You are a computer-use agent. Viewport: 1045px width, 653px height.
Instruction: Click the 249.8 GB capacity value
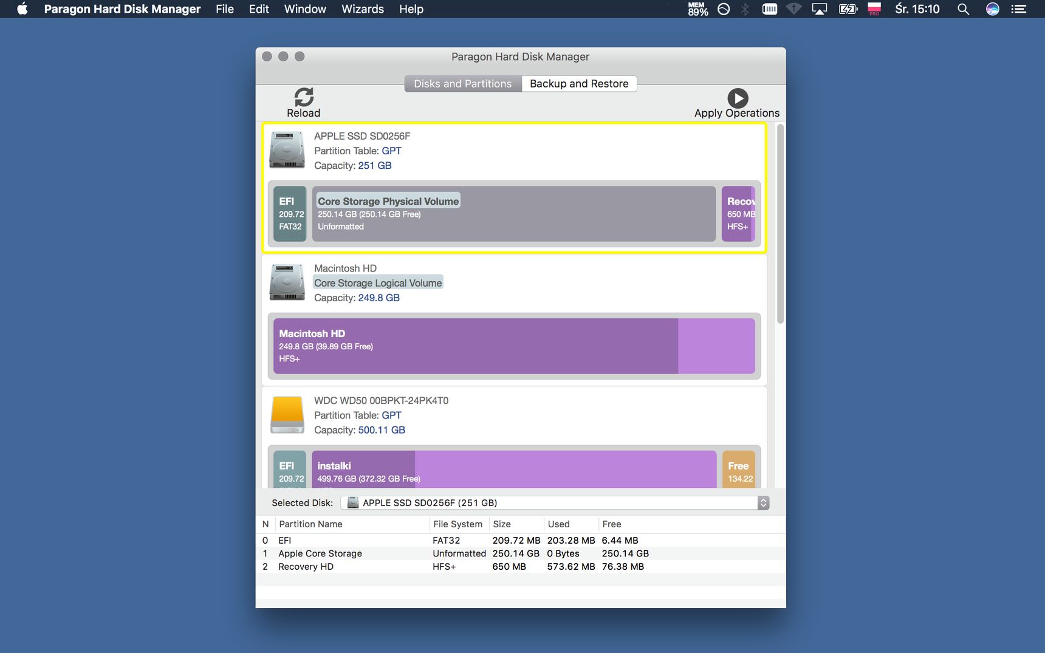[x=379, y=298]
